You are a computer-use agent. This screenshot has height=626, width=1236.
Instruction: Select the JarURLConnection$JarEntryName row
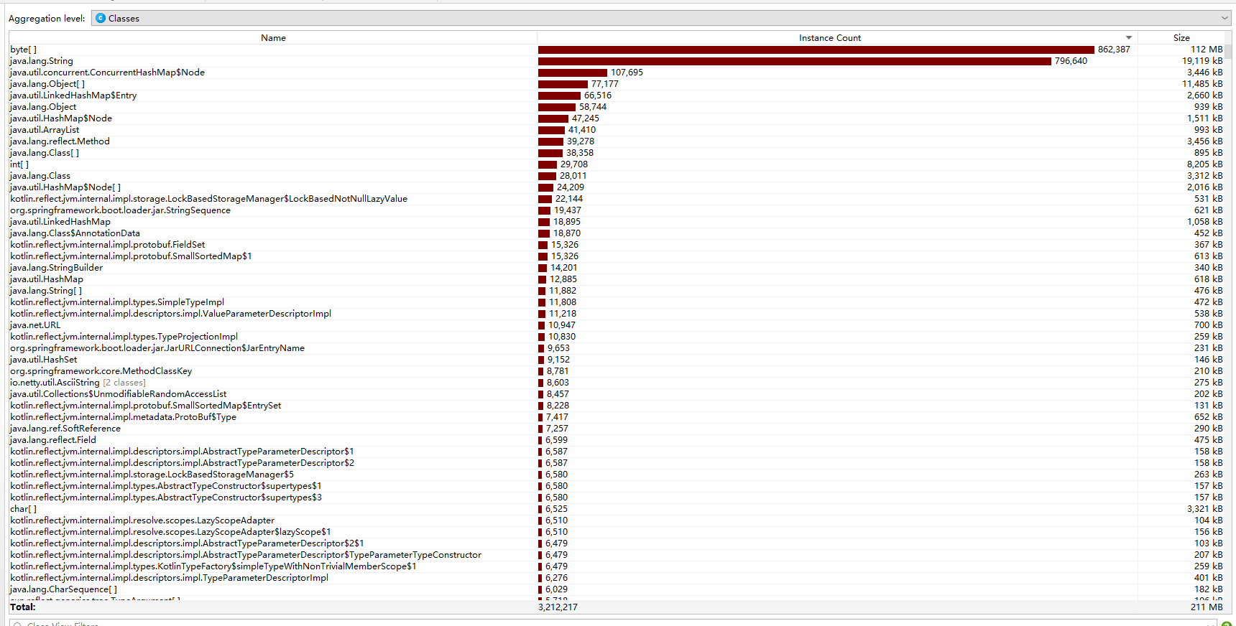617,348
